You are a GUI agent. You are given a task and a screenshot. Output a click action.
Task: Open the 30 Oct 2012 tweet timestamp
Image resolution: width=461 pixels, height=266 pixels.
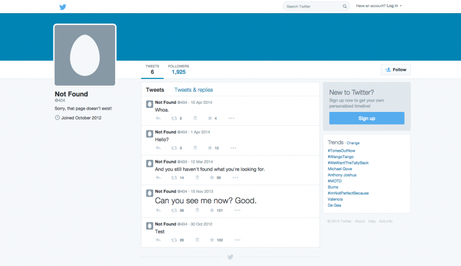[201, 224]
